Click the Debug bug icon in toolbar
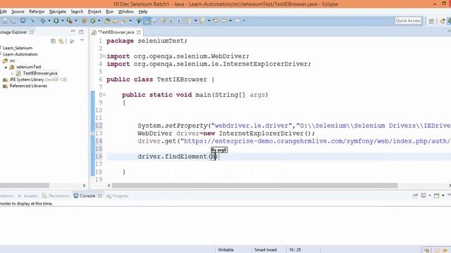Screen dimensions: 451x253 click(43, 20)
